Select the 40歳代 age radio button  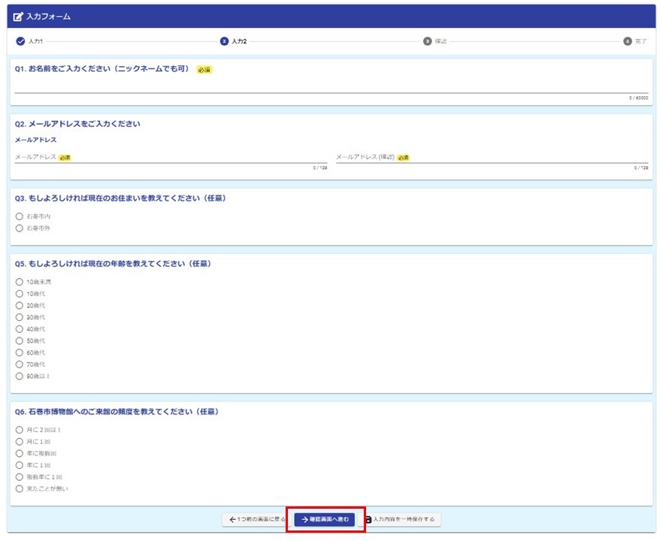20,329
